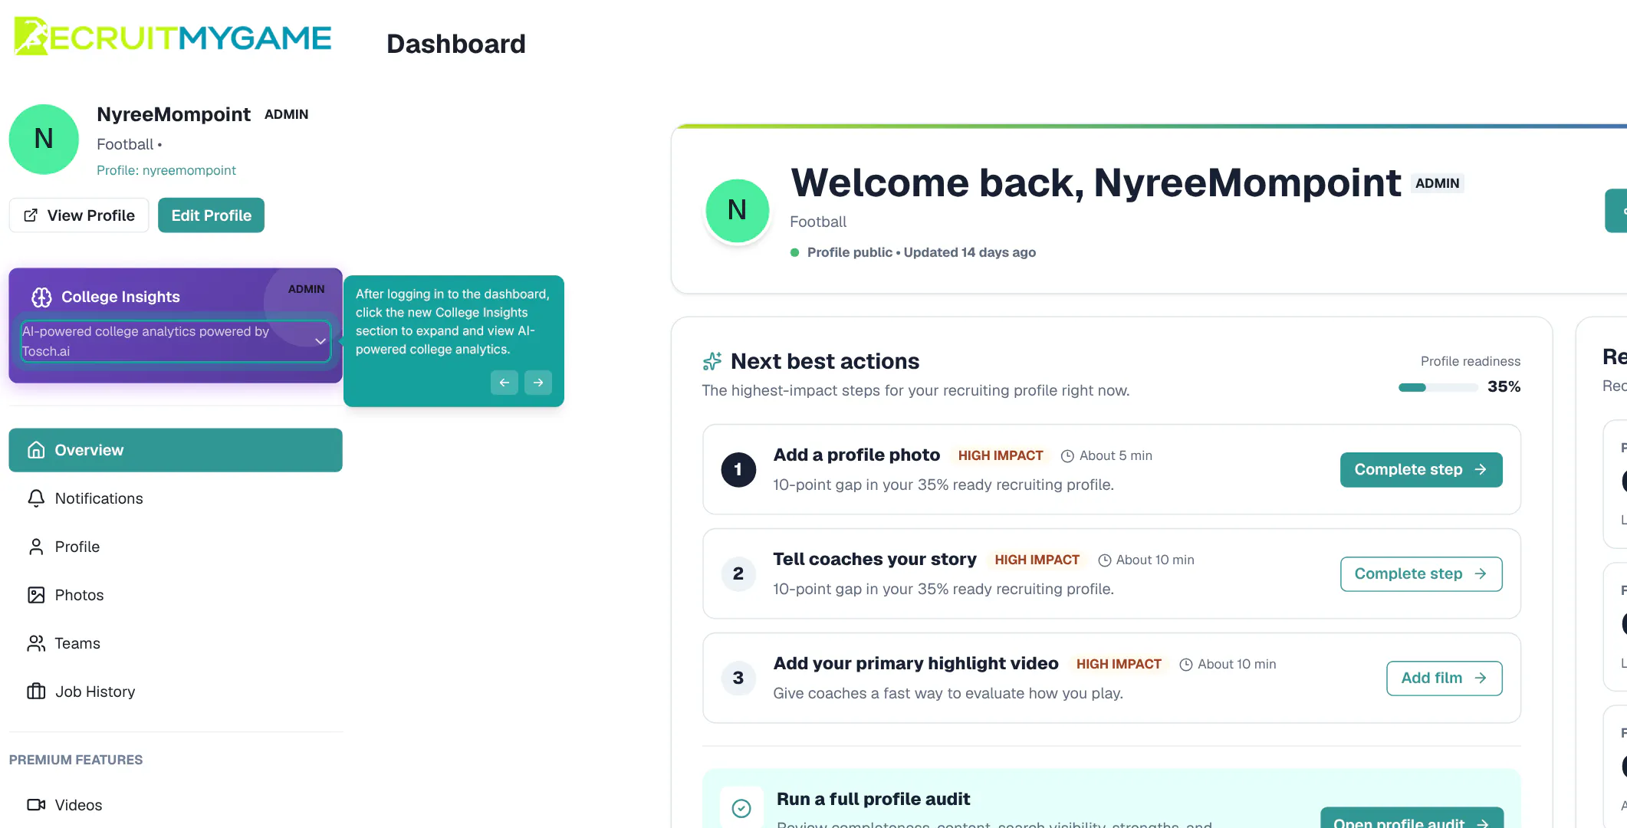Complete step for Add a profile photo
The height and width of the screenshot is (828, 1627).
[1421, 470]
